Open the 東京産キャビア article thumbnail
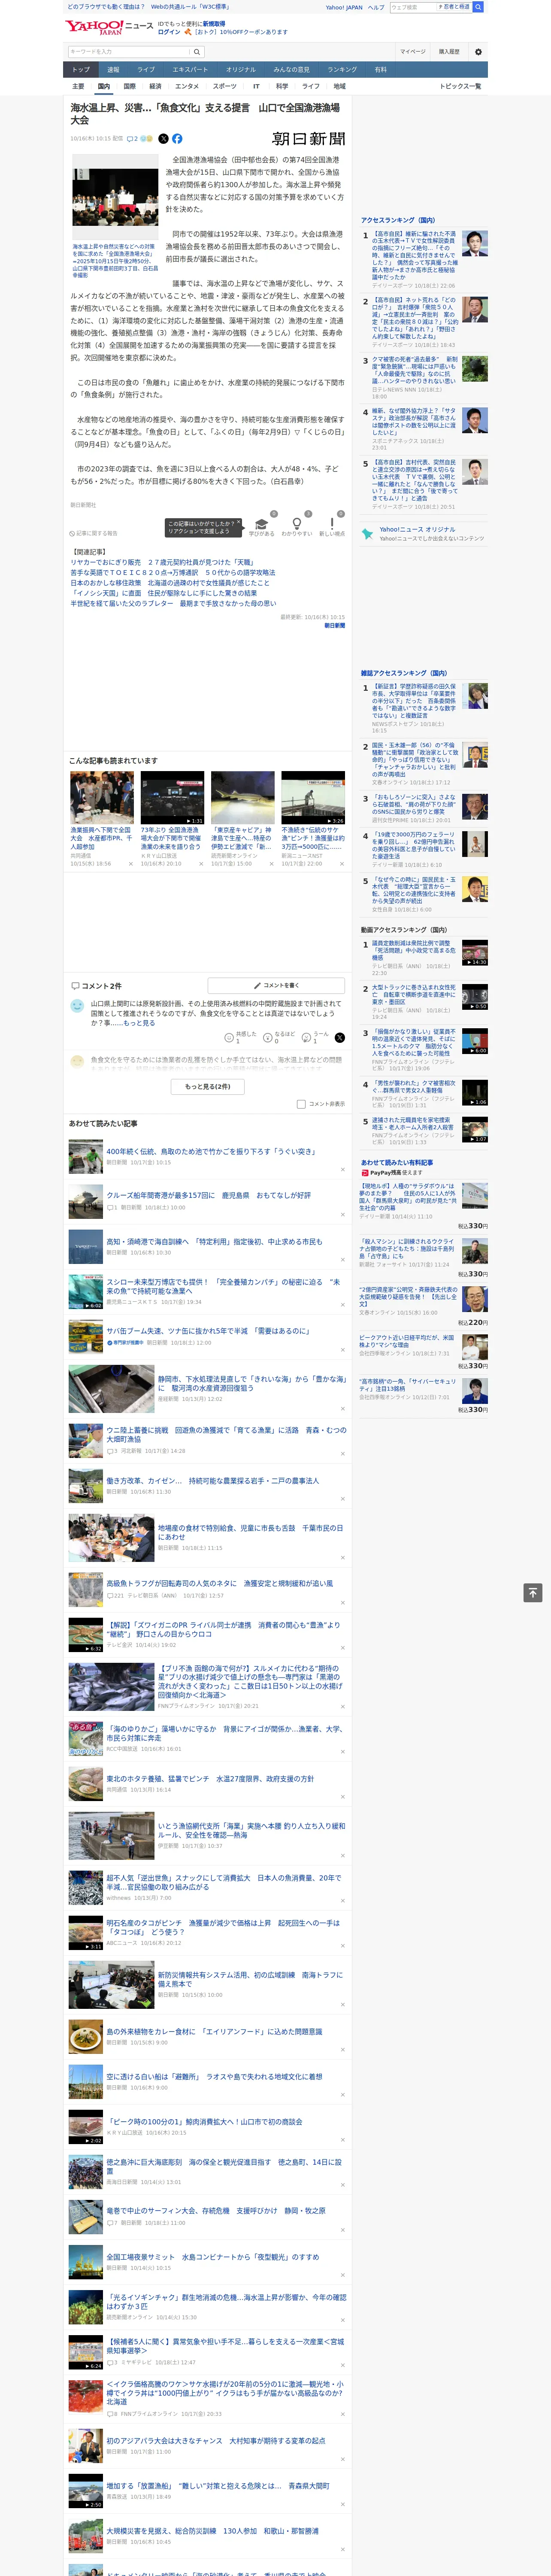Screen dimensions: 551x2576 pyautogui.click(x=242, y=798)
